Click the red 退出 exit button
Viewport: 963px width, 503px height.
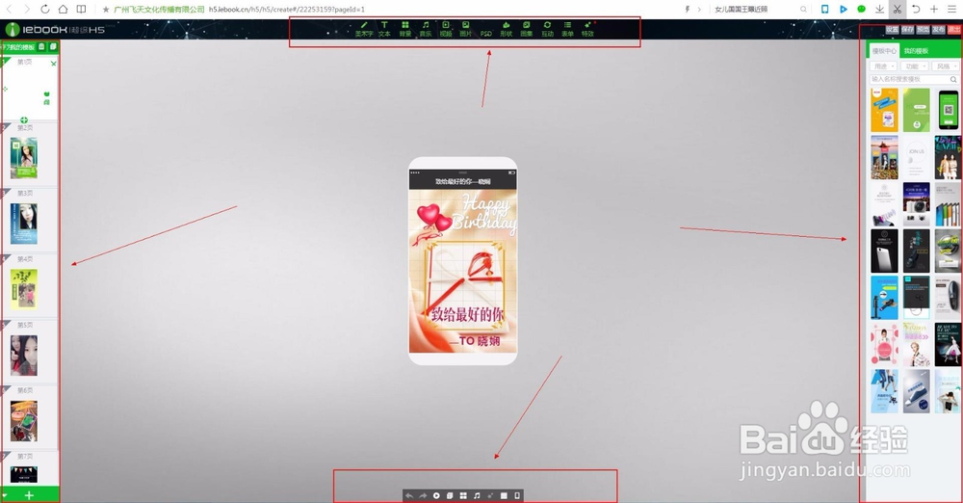point(954,30)
